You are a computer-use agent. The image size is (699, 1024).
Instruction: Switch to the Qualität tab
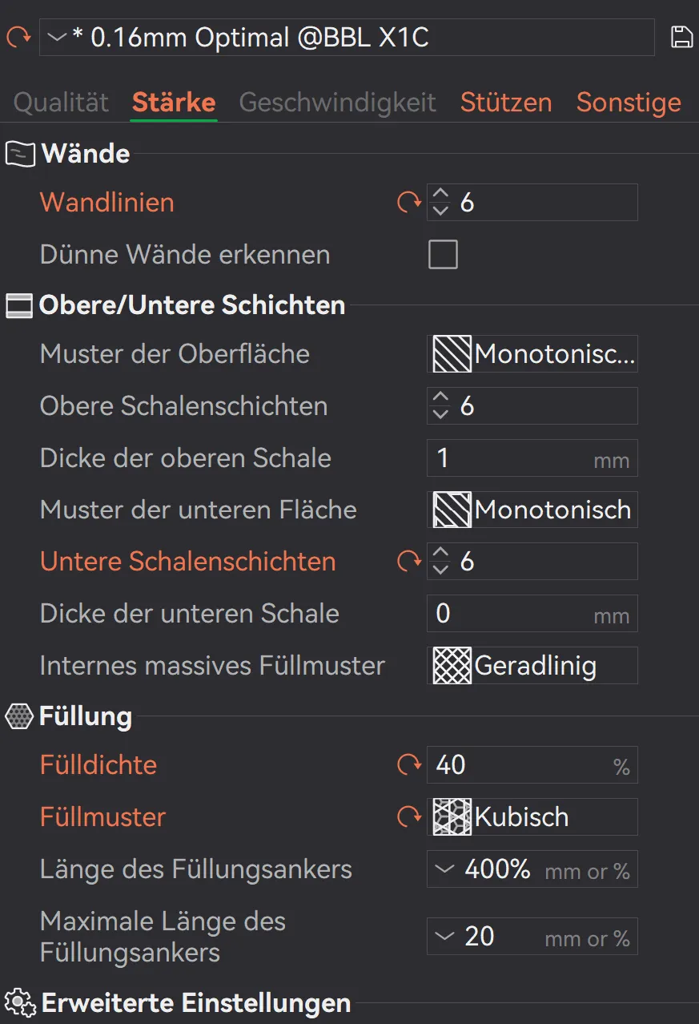(x=62, y=103)
